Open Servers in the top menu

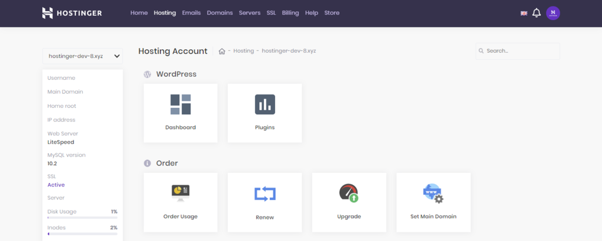249,13
